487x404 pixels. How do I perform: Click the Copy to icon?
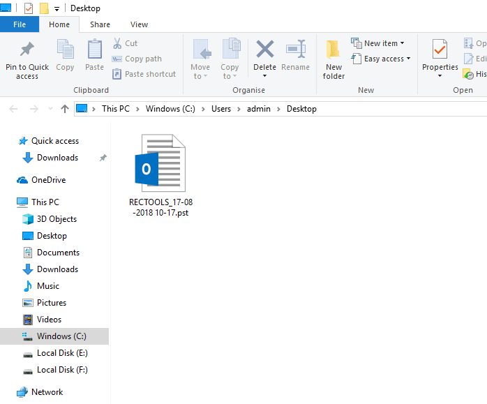[x=232, y=48]
